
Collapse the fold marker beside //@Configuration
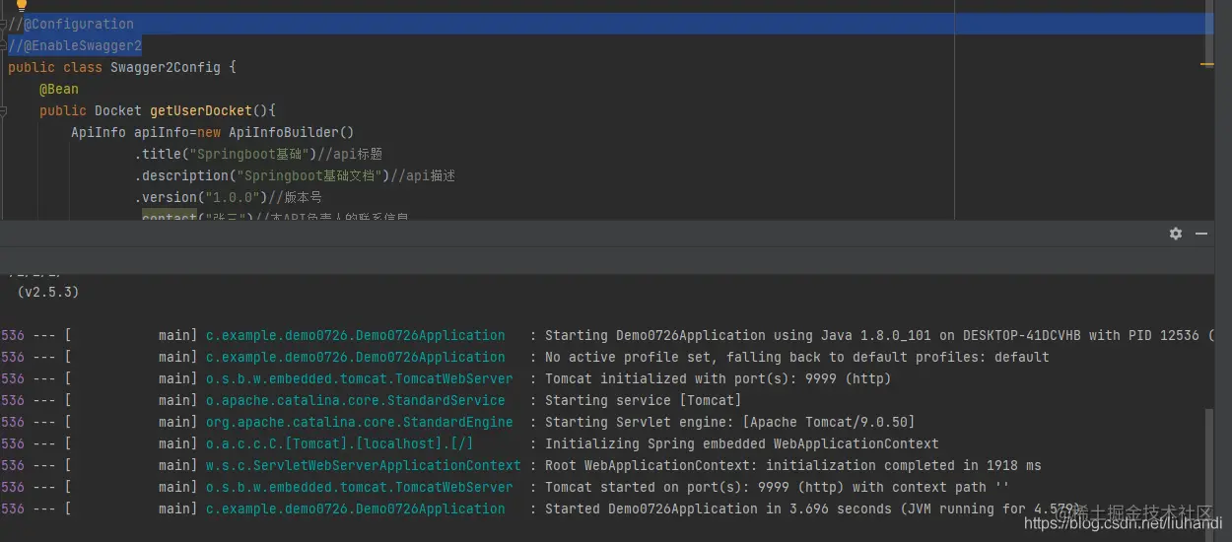coord(4,24)
